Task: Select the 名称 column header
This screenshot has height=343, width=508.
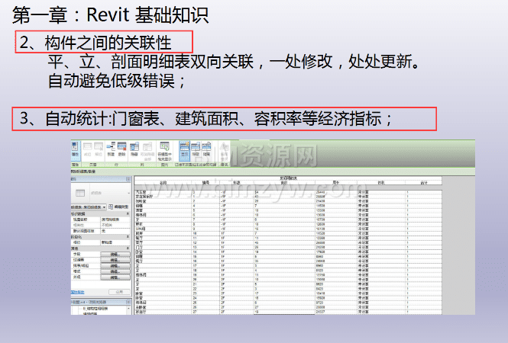Action: click(x=163, y=183)
